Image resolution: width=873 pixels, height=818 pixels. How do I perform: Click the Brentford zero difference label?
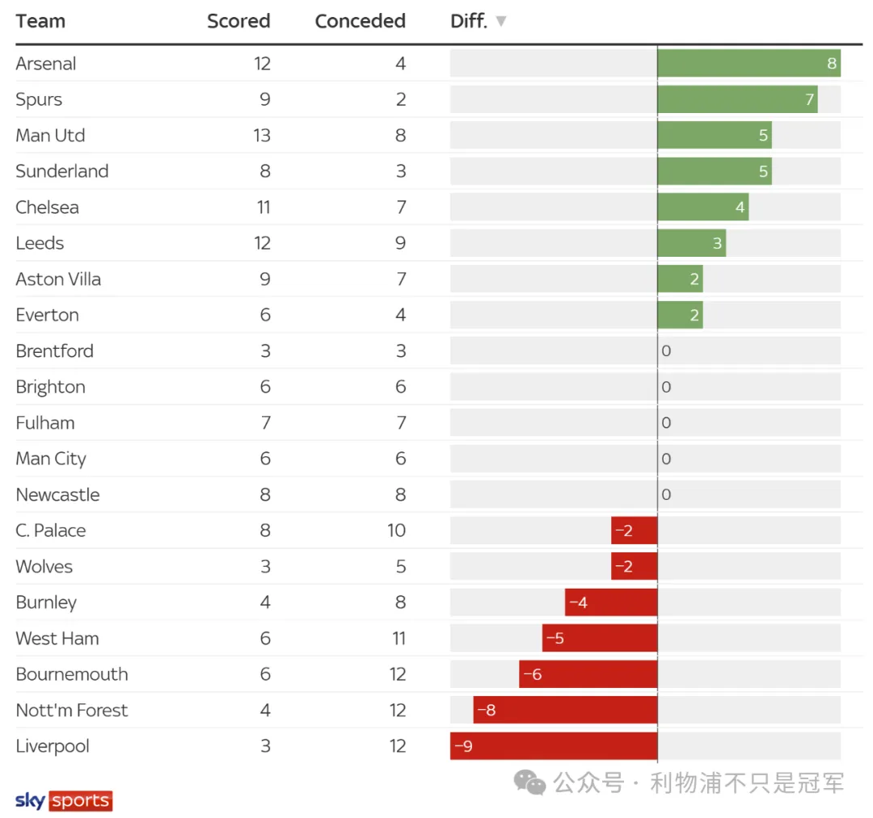[x=666, y=351]
